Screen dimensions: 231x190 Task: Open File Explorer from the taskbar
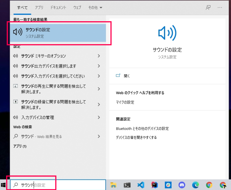point(113,185)
